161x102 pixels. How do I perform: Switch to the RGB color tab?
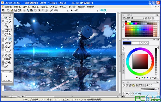123,66
